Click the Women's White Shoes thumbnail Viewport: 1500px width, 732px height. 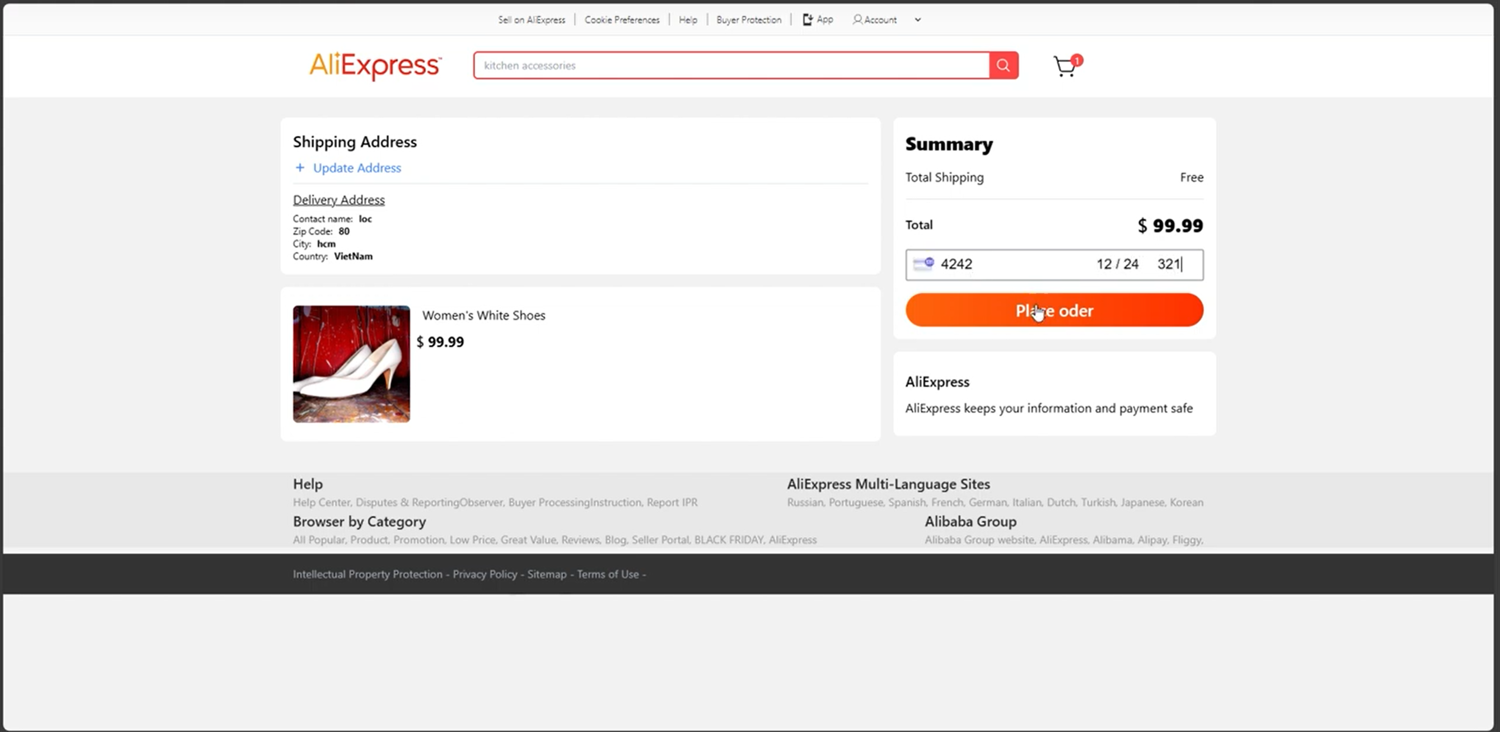click(x=351, y=364)
